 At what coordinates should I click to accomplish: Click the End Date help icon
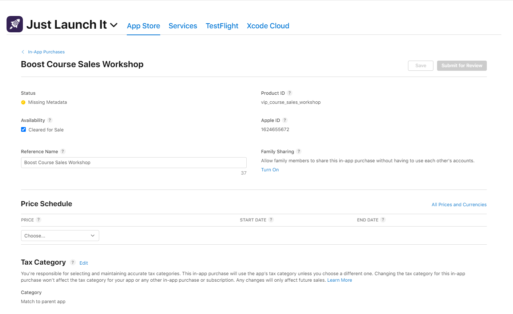(x=383, y=220)
